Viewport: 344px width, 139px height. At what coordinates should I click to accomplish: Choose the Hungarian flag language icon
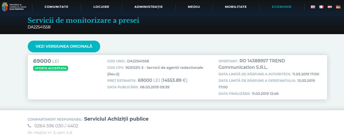pyautogui.click(x=330, y=7)
